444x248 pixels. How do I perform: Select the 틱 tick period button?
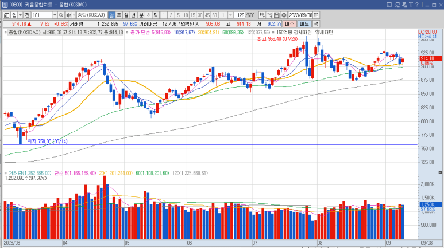[156, 15]
